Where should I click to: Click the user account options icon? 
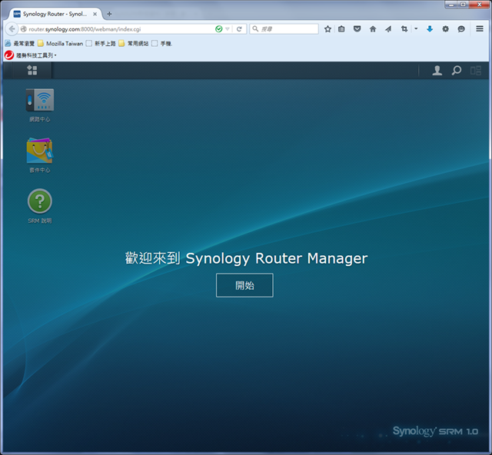click(x=437, y=70)
